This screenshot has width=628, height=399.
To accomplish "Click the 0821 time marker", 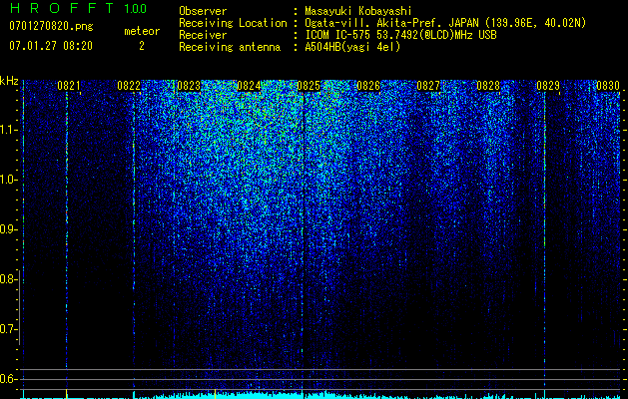I will [x=69, y=86].
